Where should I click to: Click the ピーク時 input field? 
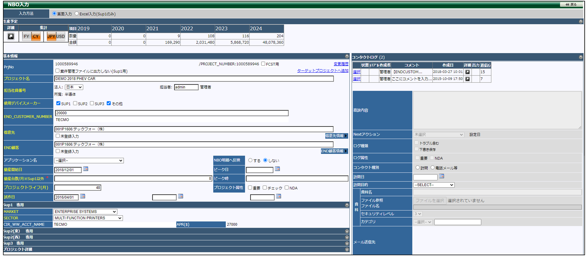tap(297, 179)
